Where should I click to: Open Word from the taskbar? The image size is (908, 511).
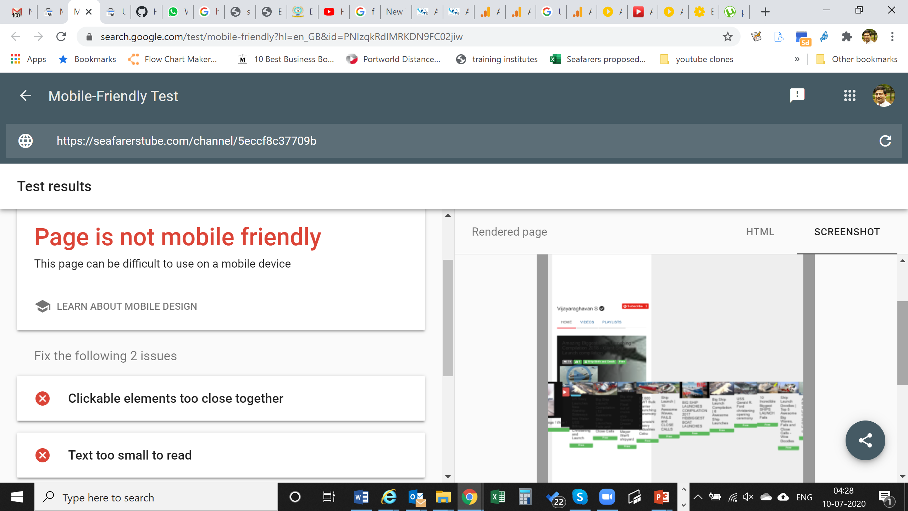pos(361,497)
